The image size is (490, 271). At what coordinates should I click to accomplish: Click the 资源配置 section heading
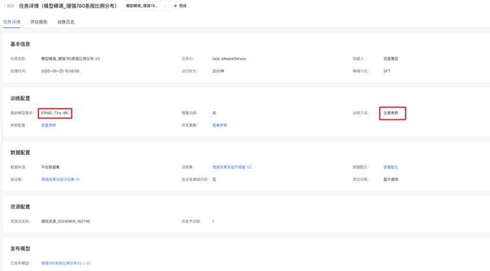pyautogui.click(x=20, y=207)
